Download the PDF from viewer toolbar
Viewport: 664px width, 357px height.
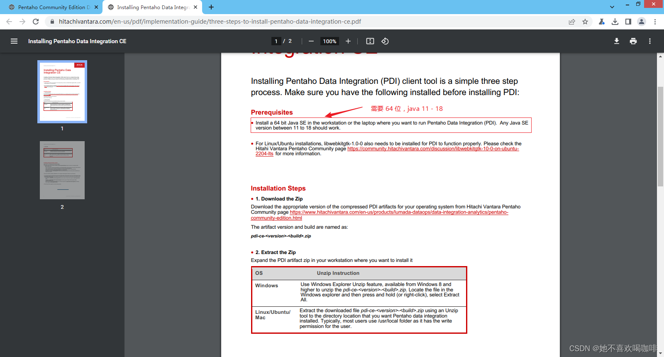coord(617,41)
